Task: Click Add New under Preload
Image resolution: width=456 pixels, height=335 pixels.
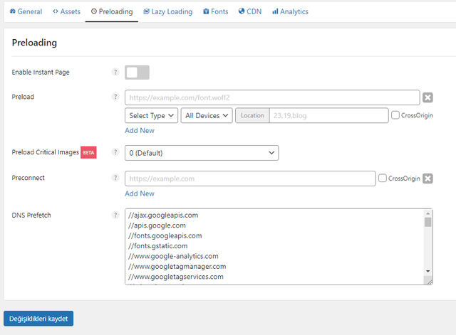Action: tap(140, 131)
